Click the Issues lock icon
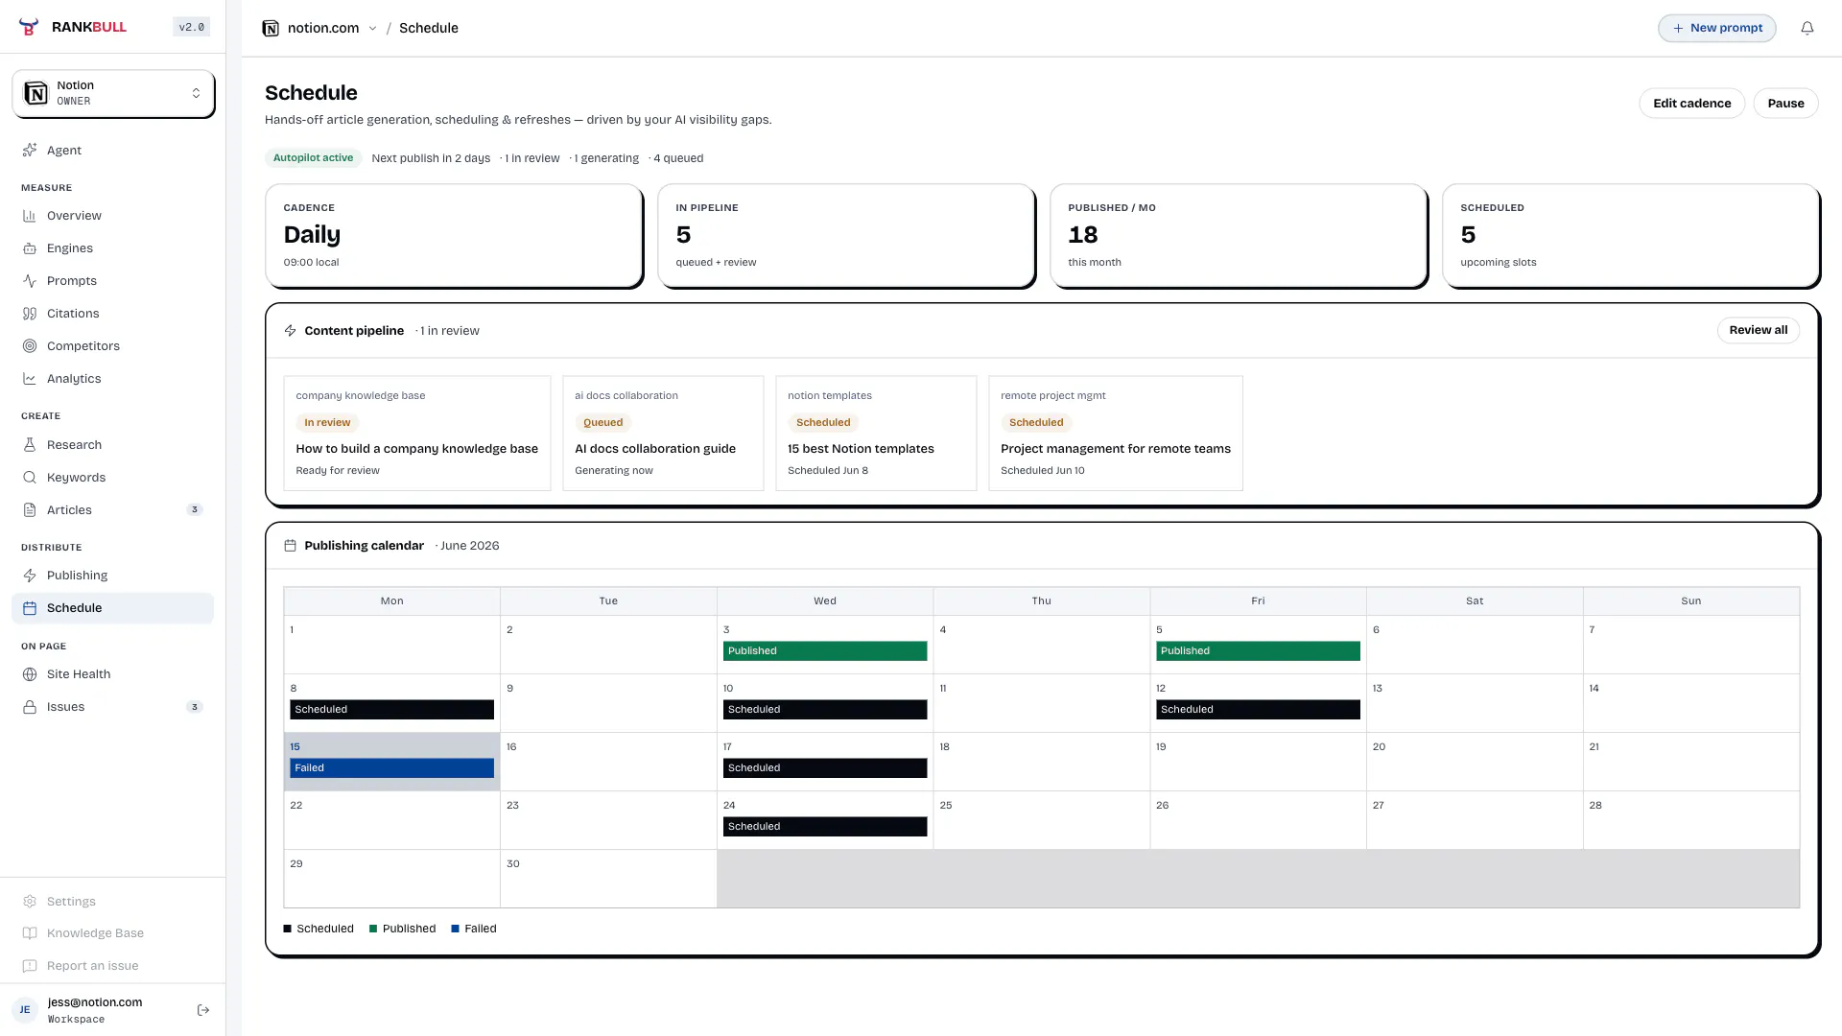 pos(30,707)
